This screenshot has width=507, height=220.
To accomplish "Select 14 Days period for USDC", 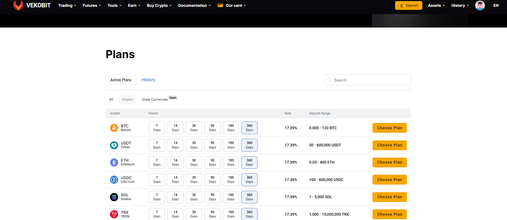I will (x=175, y=180).
